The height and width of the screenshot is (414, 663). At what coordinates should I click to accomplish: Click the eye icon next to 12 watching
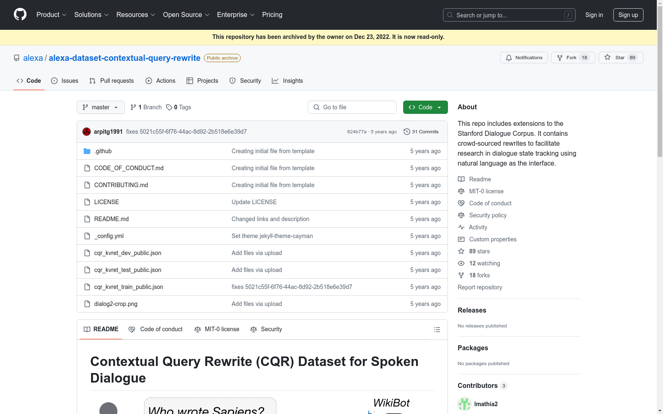click(x=461, y=263)
